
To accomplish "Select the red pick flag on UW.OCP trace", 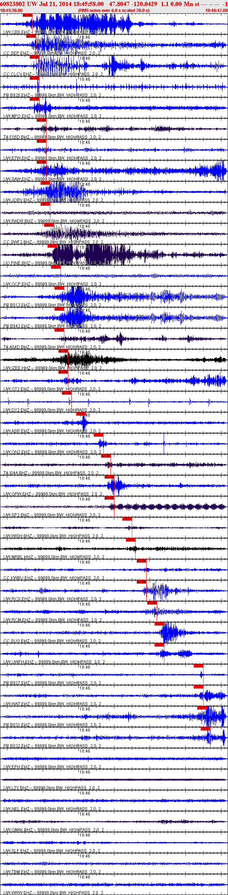I will coord(56,267).
